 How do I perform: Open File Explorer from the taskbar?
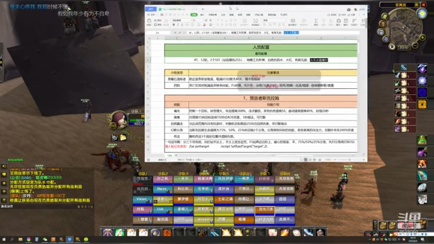(20, 239)
